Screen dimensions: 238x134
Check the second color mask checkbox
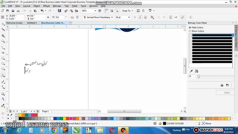click(x=190, y=38)
